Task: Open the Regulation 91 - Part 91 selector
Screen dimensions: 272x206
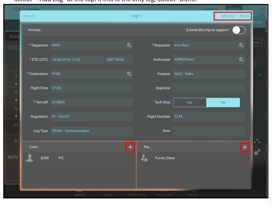Action: 92,117
